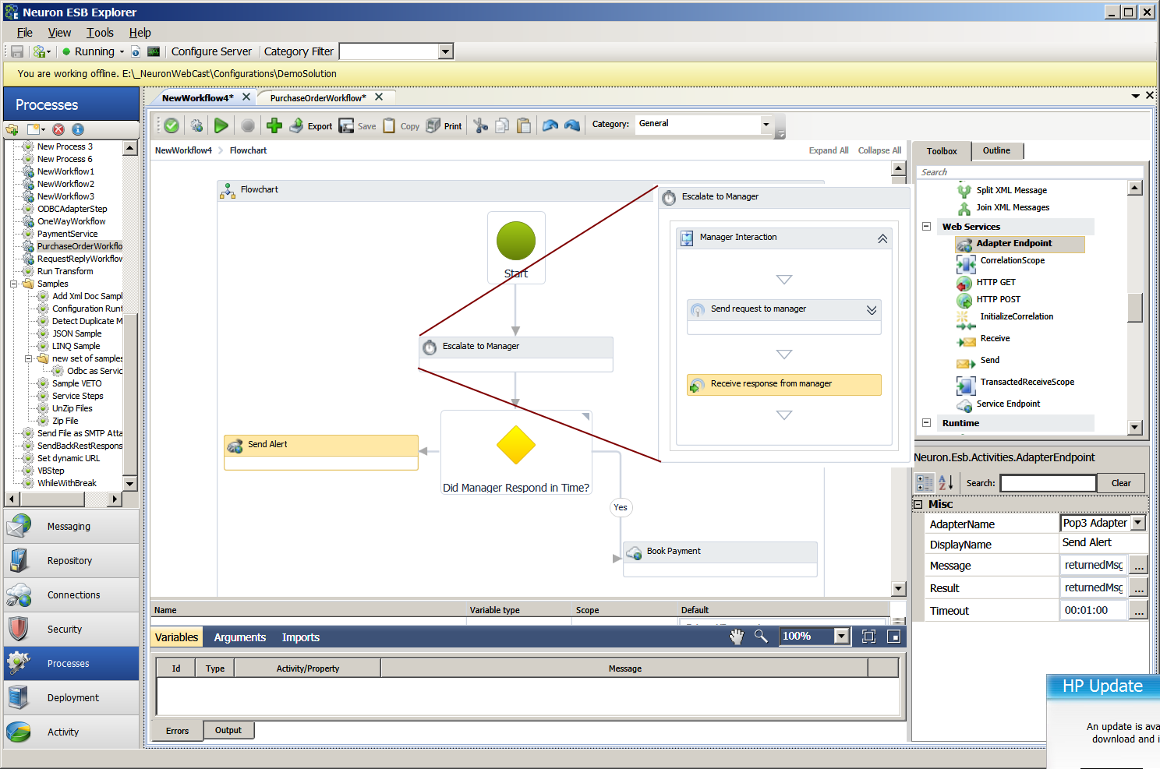Viewport: 1160px width, 769px height.
Task: Click the categorized properties view icon
Action: click(925, 483)
